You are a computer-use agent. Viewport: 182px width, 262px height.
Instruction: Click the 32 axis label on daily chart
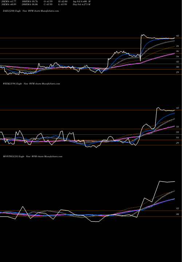click(178, 62)
